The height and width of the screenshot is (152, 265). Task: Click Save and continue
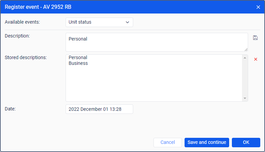[207, 143]
